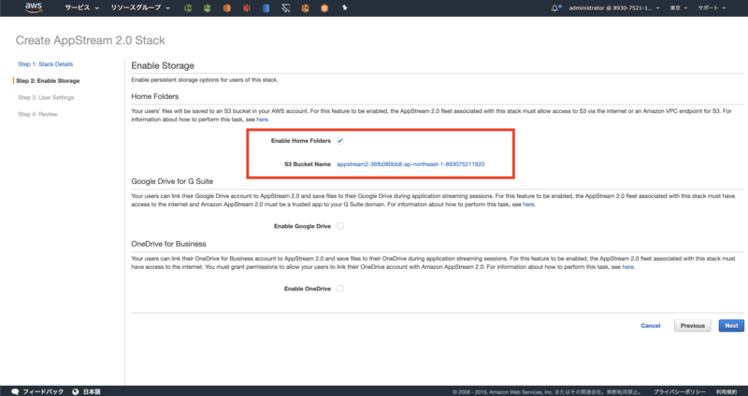Click the Previous button
This screenshot has width=748, height=396.
tap(692, 326)
